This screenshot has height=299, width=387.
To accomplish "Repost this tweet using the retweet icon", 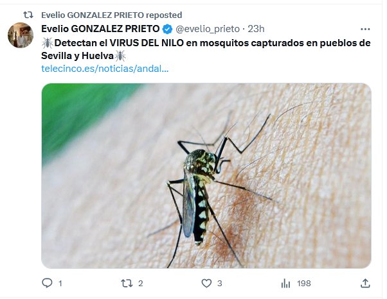I will coord(127,283).
